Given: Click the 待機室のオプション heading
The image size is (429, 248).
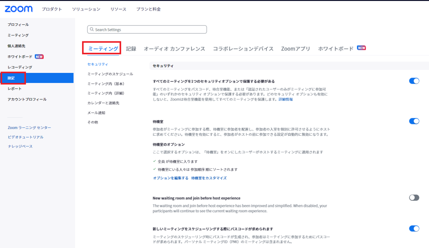Looking at the screenshot, I should 169,144.
